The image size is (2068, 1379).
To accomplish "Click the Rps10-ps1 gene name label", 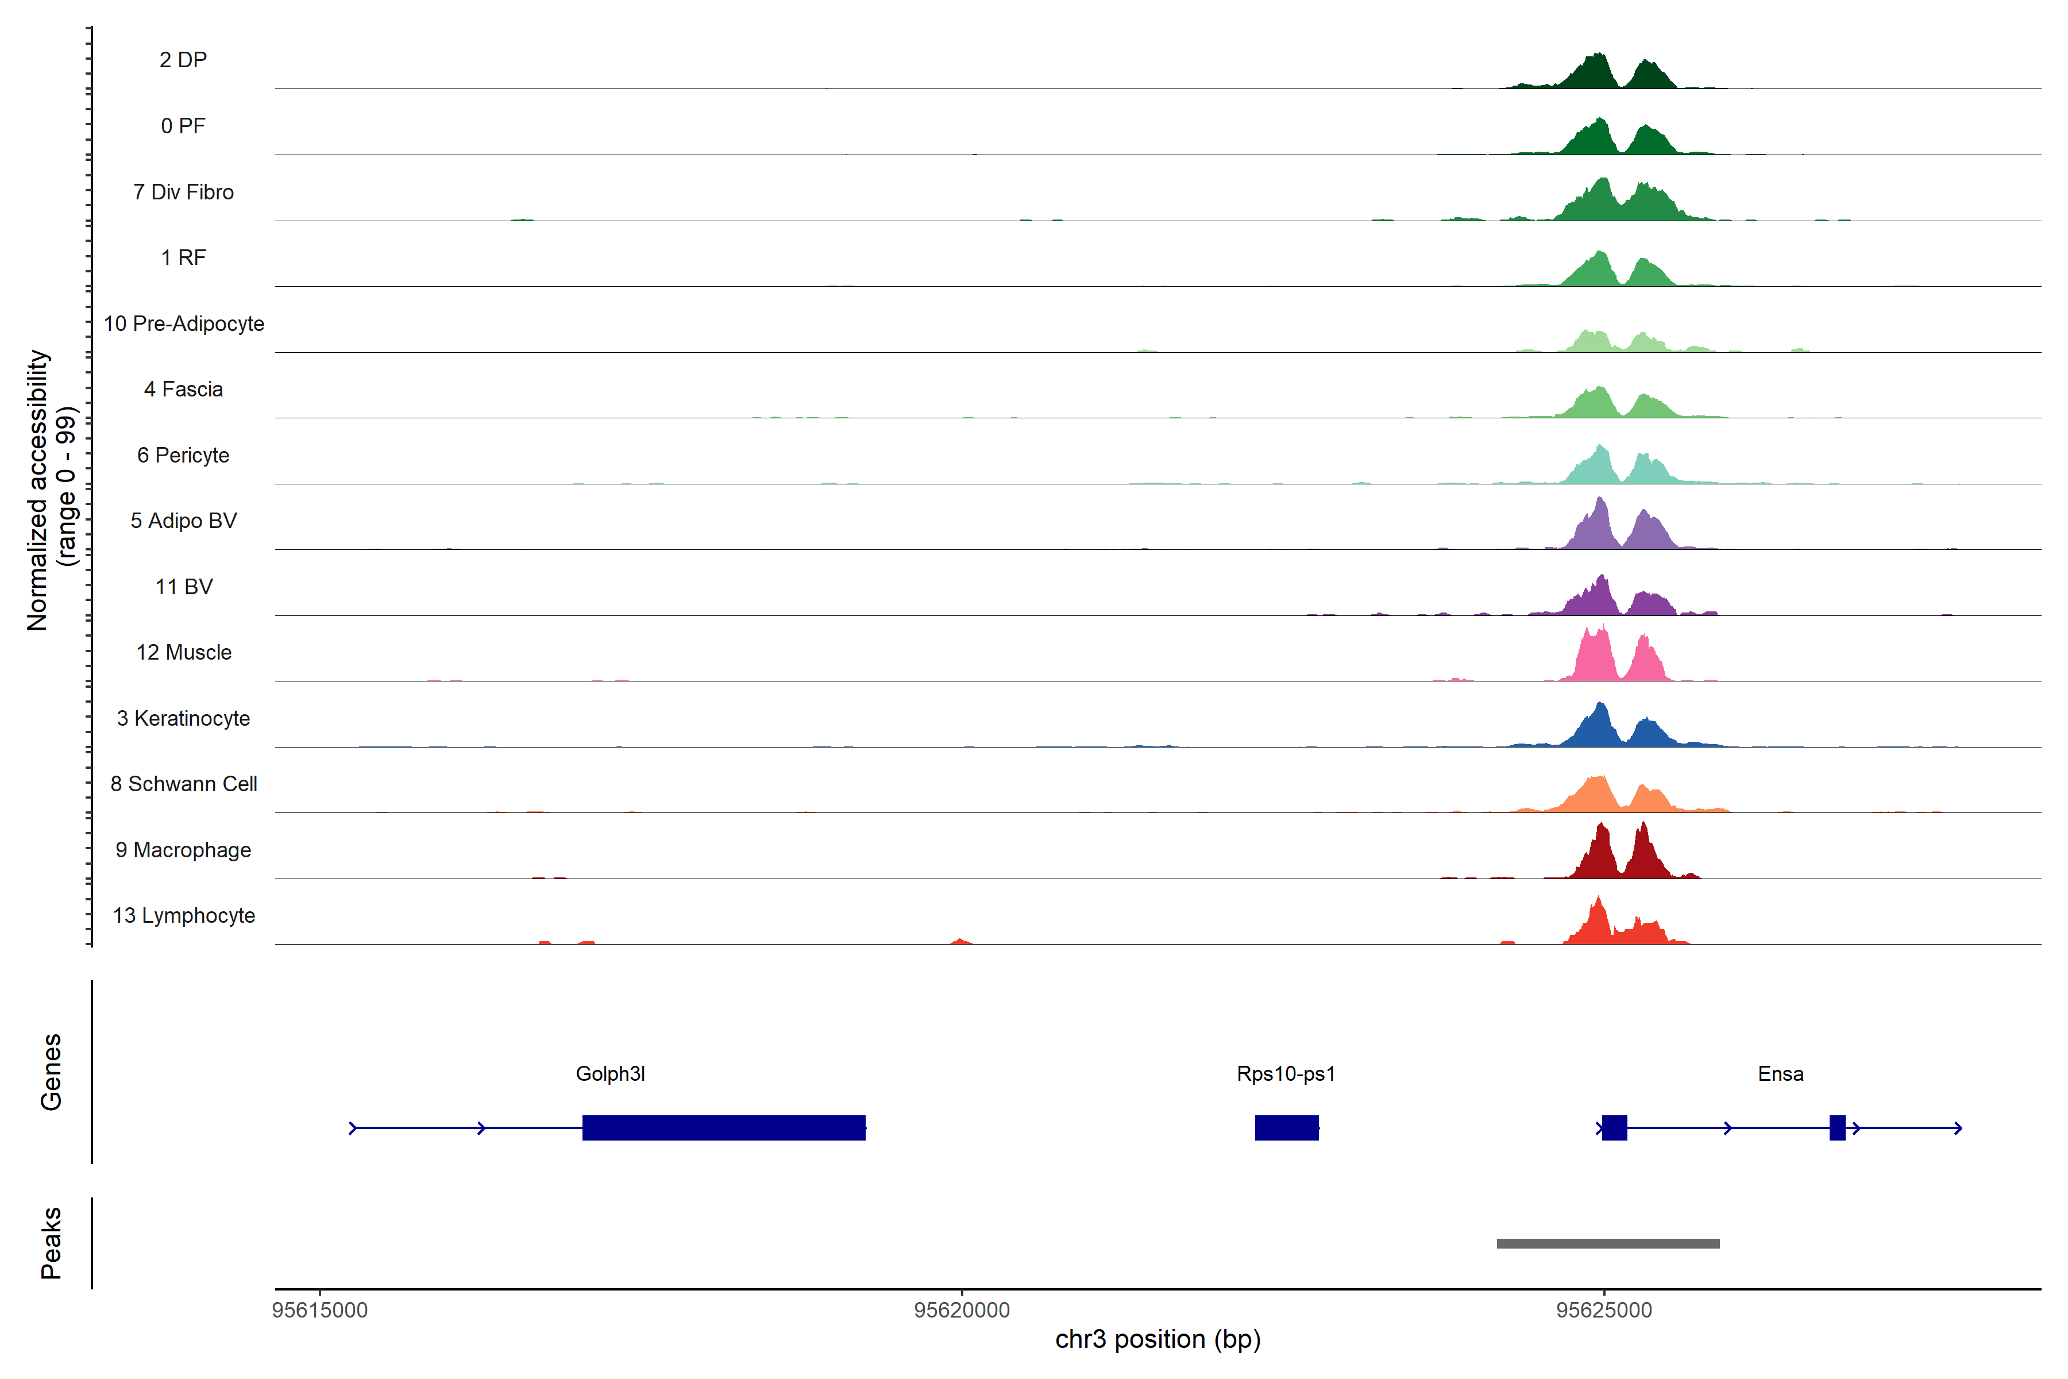I will (1286, 1074).
